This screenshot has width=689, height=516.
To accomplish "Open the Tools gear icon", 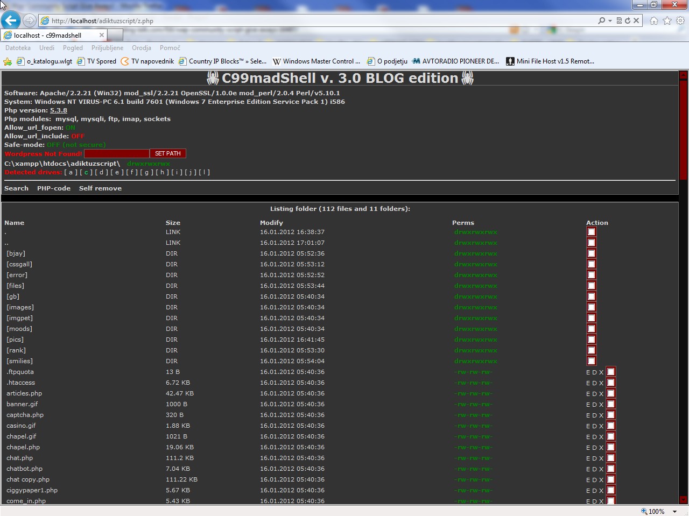I will tap(680, 20).
